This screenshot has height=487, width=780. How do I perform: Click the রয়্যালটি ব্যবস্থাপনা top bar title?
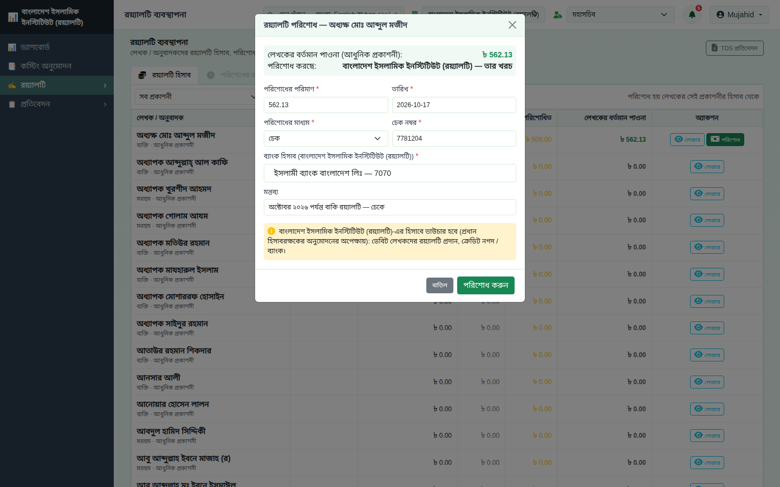pos(155,15)
